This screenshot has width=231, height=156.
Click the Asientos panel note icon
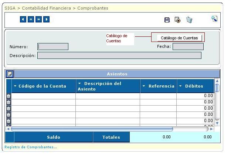[9, 74]
